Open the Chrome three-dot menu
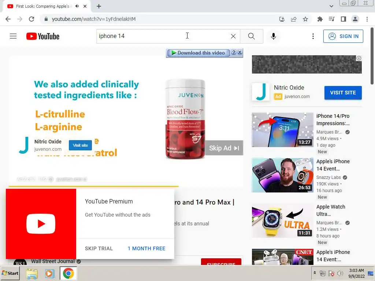Screen dimensions: 375x281 pyautogui.click(x=367, y=19)
